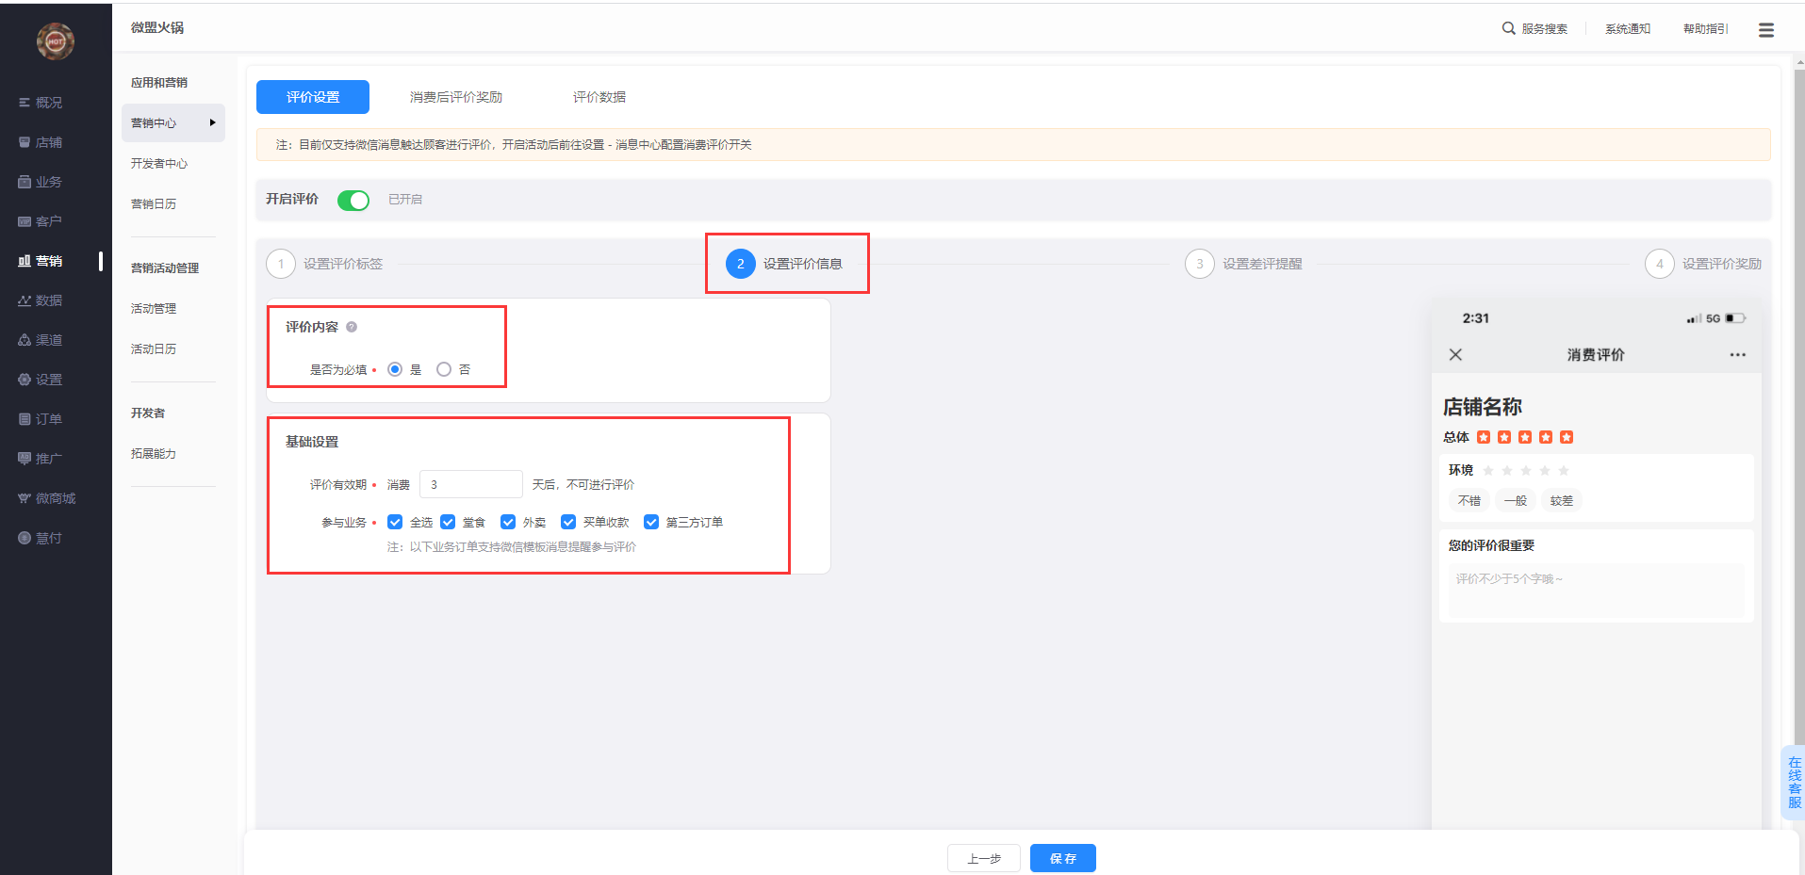Toggle the 第三方订单 checkbox

(x=651, y=522)
